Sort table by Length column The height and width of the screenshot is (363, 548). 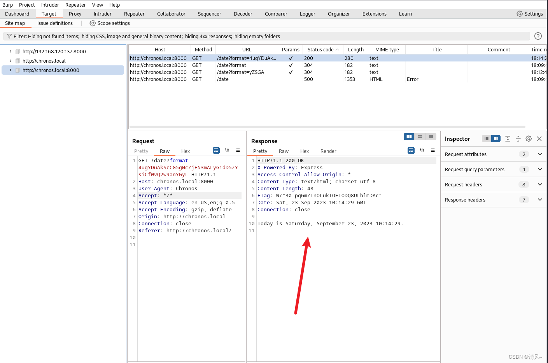pos(355,49)
